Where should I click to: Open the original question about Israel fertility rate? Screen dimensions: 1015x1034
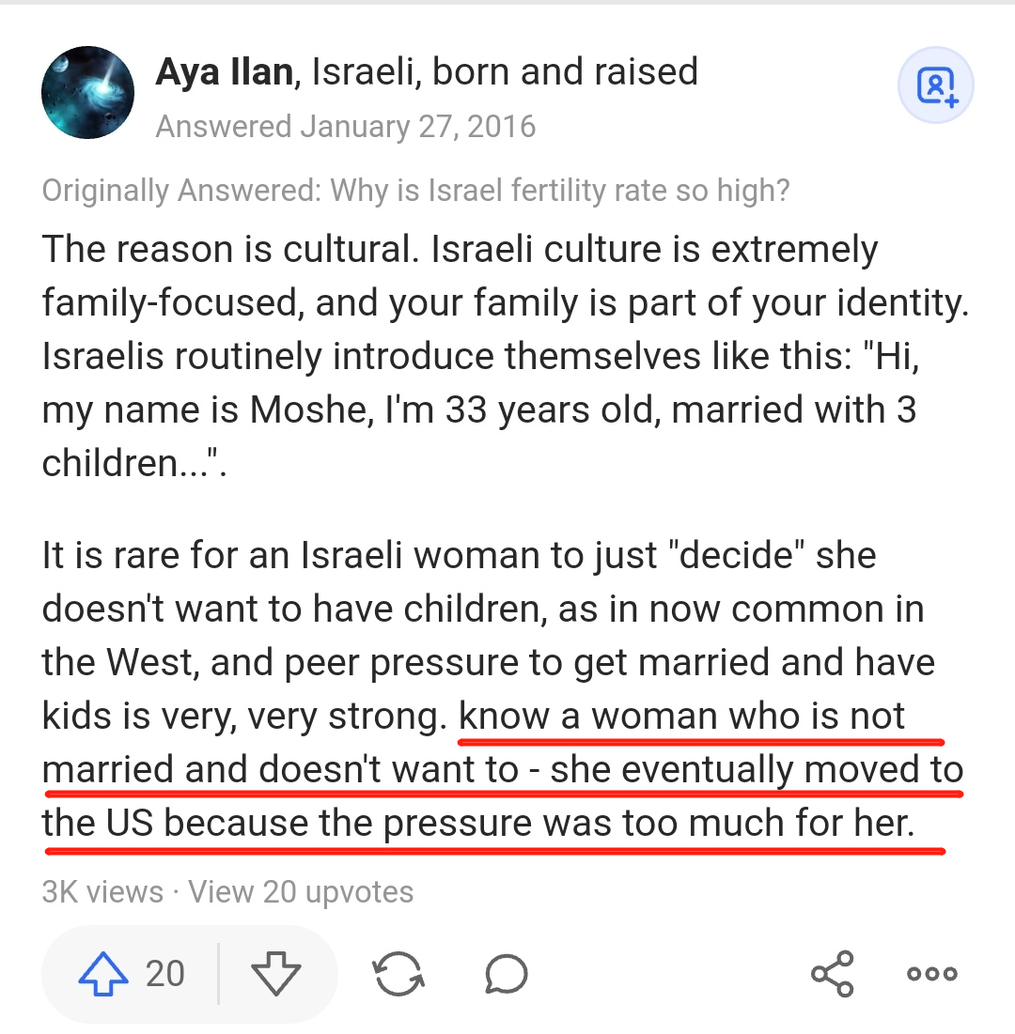415,191
